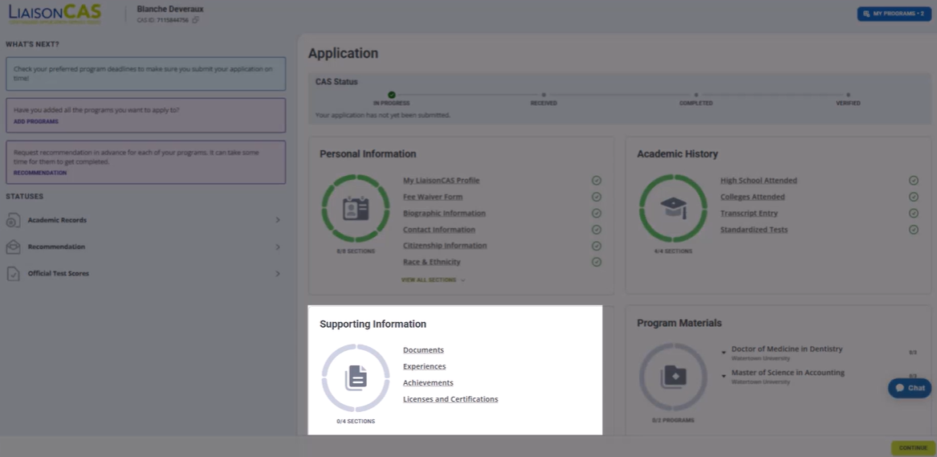Screen dimensions: 937x457
Task: Click checkmark beside Fee Waiver Form
Action: 597,197
